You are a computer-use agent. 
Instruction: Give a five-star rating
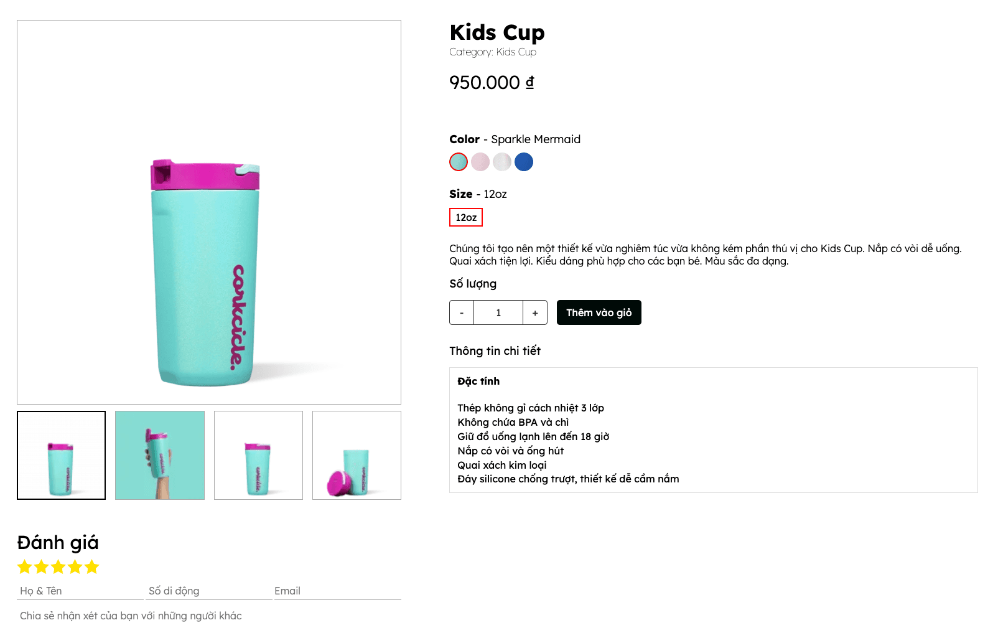[x=92, y=567]
